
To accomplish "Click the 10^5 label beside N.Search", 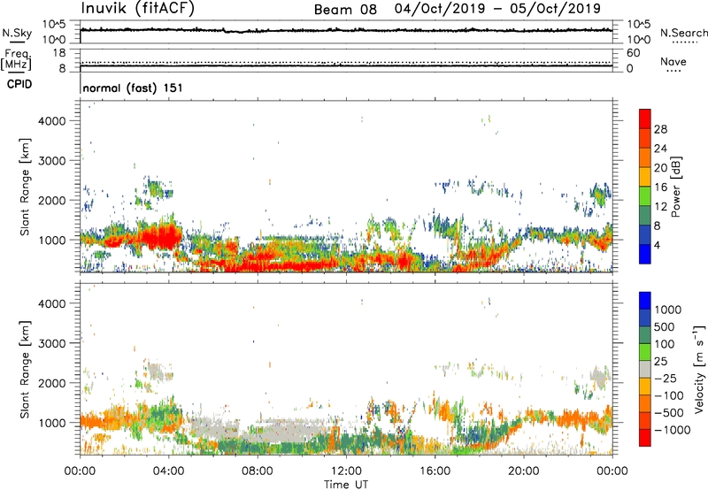I will 638,24.
